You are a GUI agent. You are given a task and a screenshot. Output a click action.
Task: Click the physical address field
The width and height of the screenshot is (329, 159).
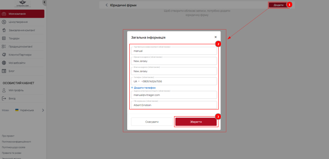point(174,71)
